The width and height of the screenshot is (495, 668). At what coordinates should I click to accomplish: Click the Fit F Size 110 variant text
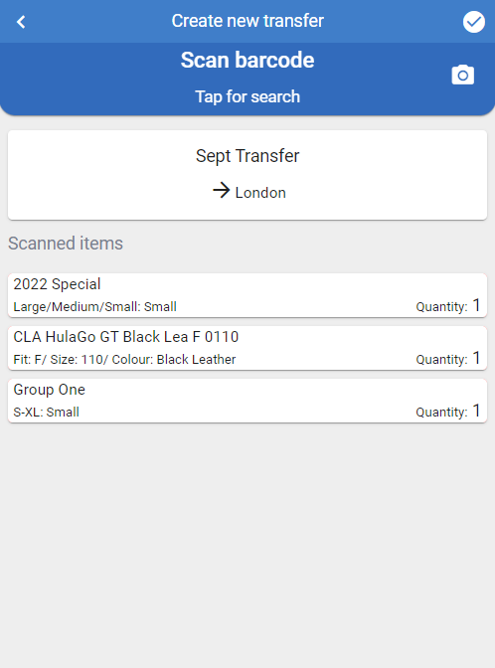pos(124,360)
